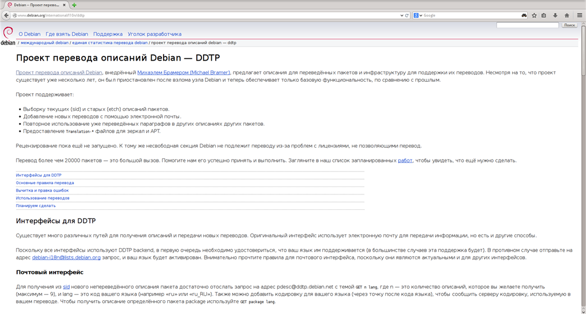Viewport: 586px width, 314px height.
Task: Click the binoculars search icon
Action: 524,15
